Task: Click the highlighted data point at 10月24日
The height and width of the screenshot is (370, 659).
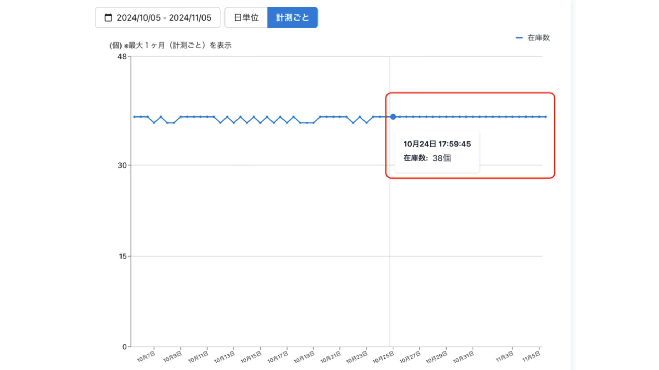Action: [393, 117]
